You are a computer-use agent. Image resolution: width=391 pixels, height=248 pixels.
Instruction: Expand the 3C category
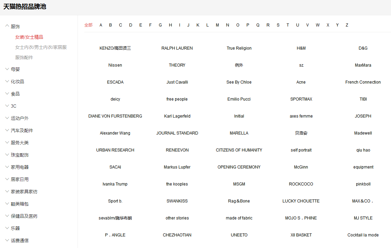(x=14, y=106)
